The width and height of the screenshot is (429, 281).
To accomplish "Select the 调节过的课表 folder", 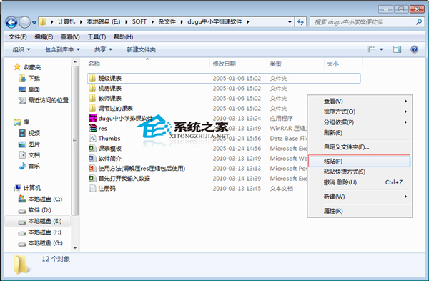I will click(111, 109).
